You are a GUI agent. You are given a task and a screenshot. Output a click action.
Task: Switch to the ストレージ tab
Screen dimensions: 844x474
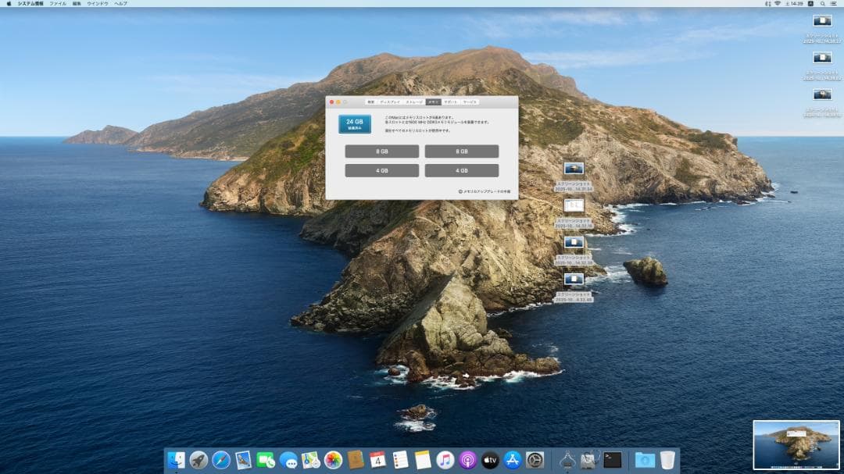coord(414,102)
